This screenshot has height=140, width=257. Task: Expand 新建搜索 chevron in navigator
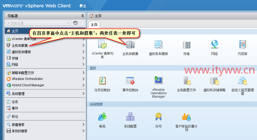coord(83,125)
